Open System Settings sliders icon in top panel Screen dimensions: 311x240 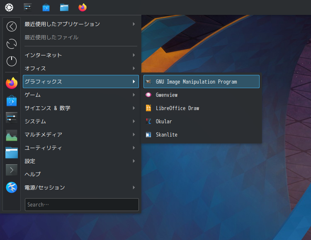[27, 7]
